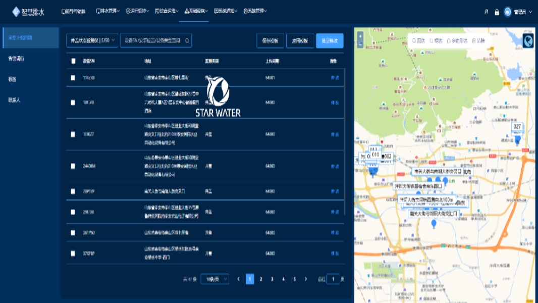Go to page 3 of results

click(272, 279)
